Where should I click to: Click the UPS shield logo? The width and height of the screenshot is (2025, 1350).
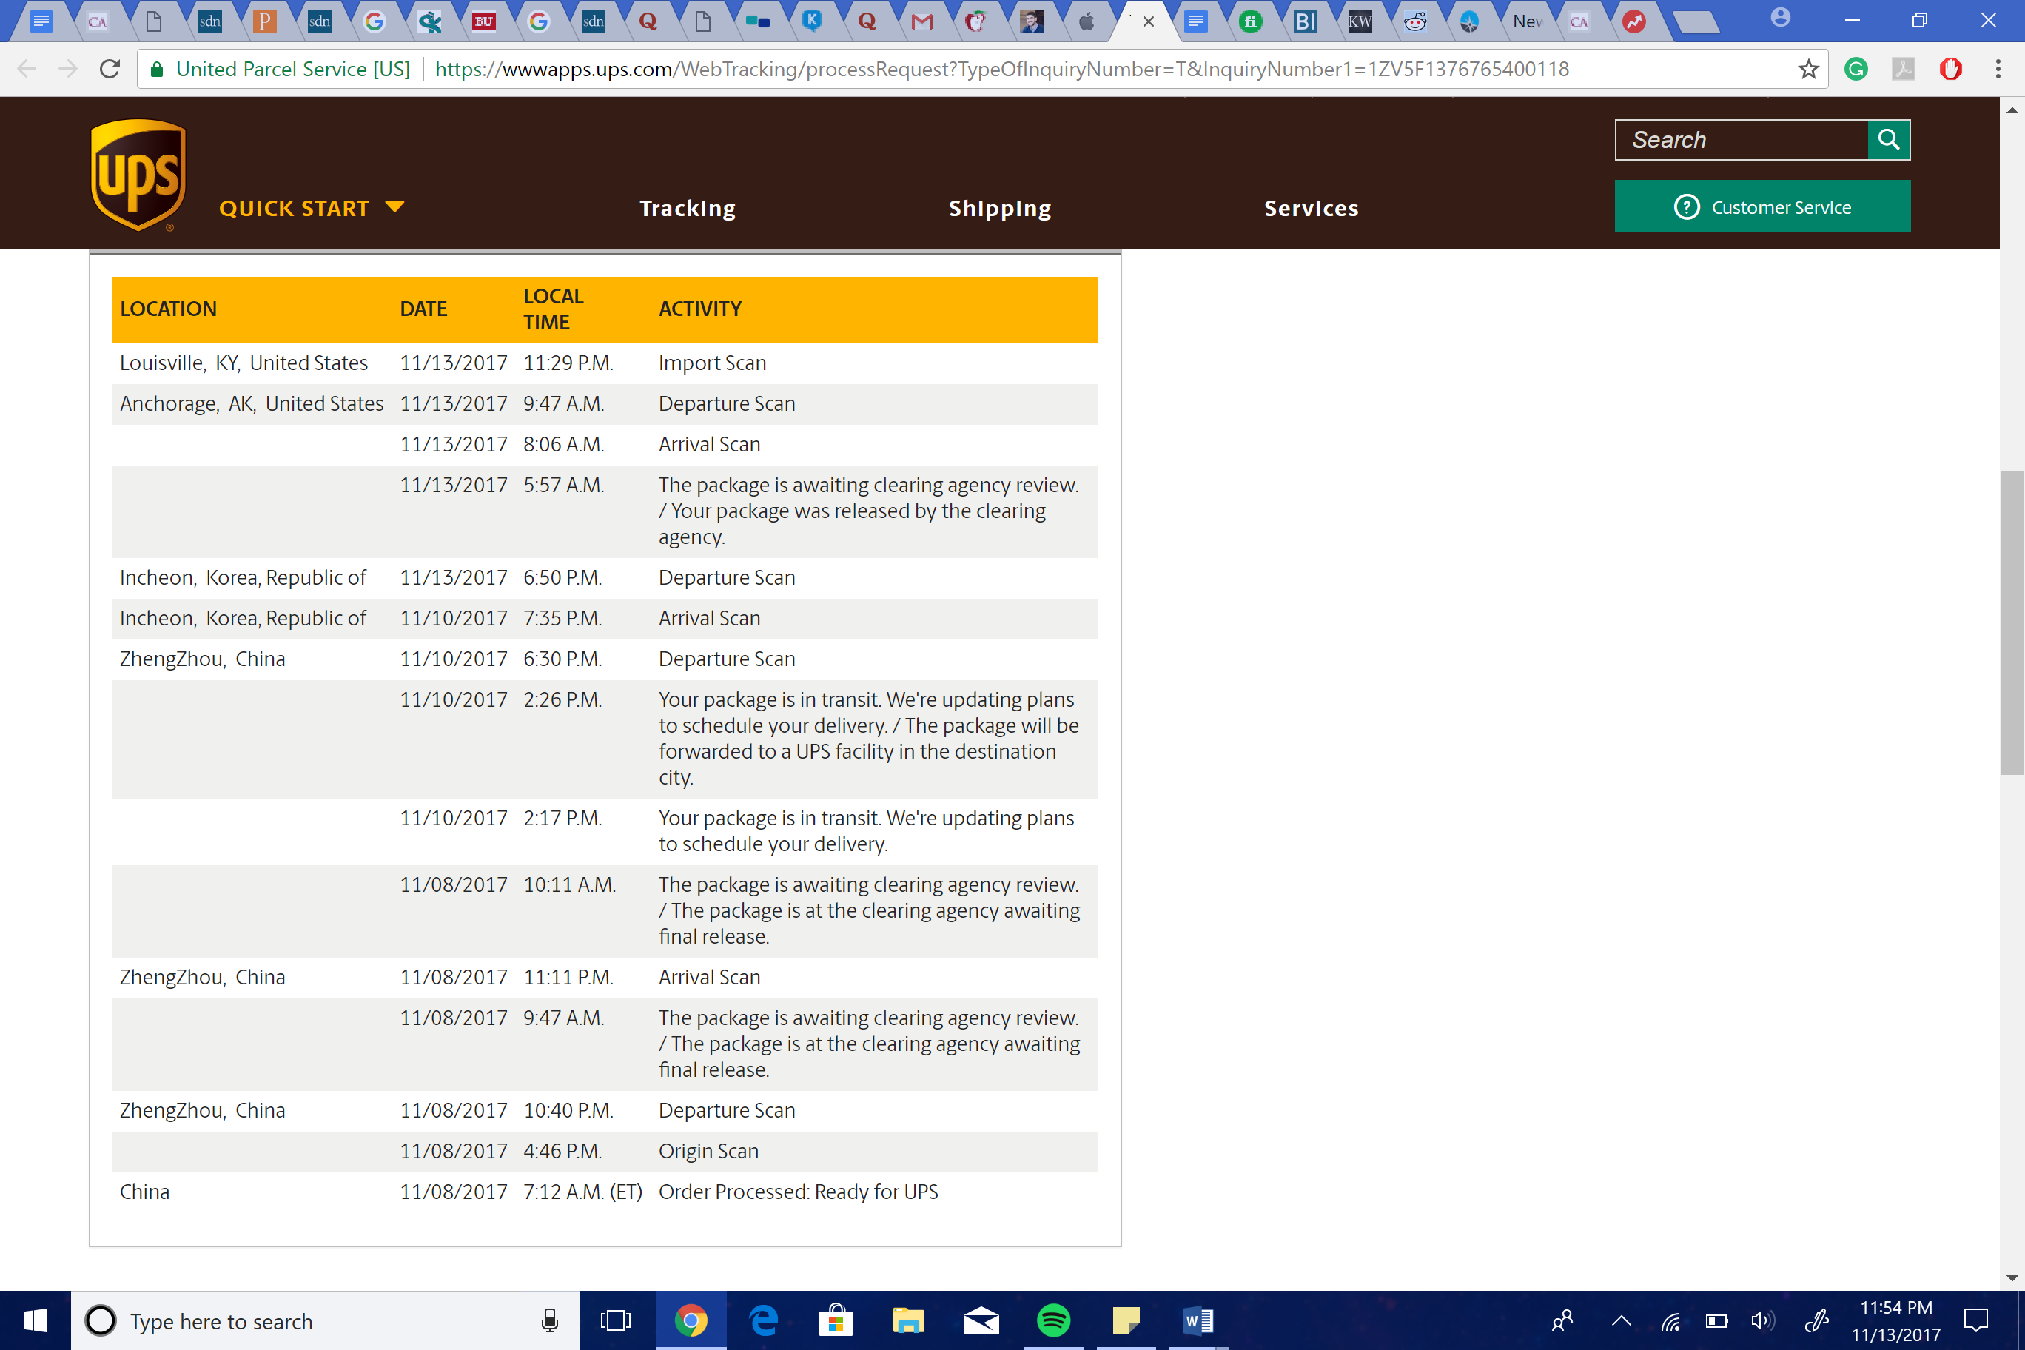click(138, 175)
